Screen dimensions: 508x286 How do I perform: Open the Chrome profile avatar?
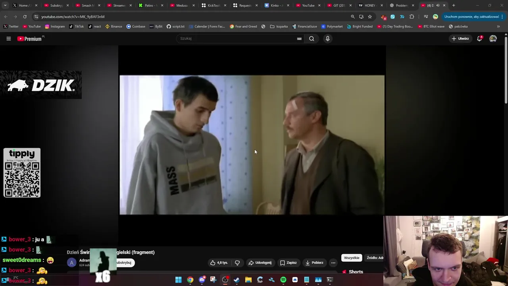(x=435, y=17)
